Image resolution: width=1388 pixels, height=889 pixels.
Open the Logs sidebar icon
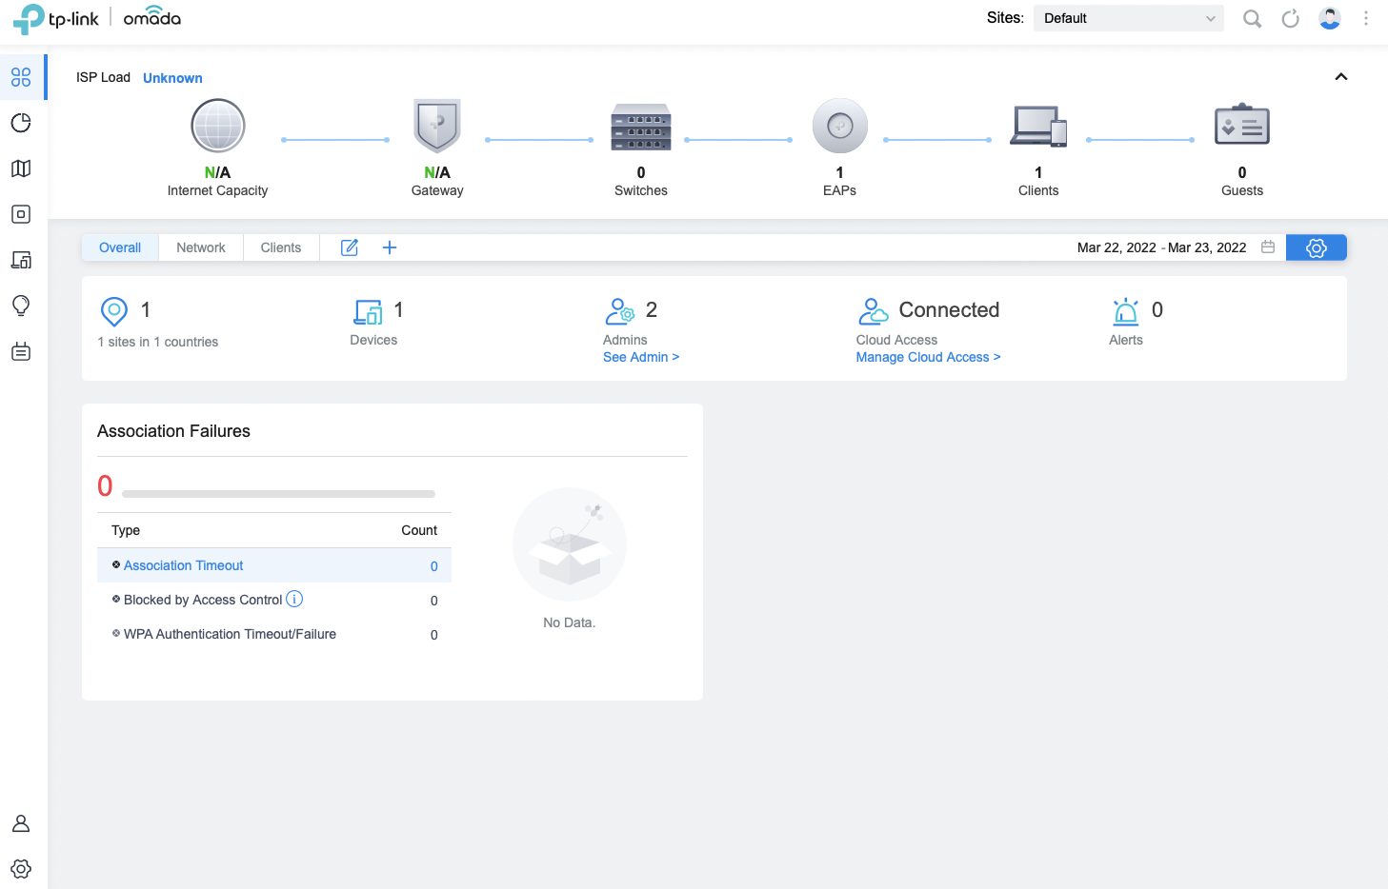[21, 351]
